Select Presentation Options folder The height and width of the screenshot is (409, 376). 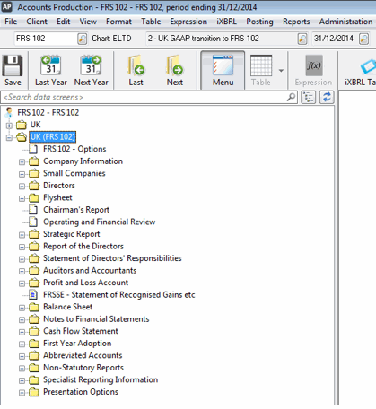click(x=81, y=392)
